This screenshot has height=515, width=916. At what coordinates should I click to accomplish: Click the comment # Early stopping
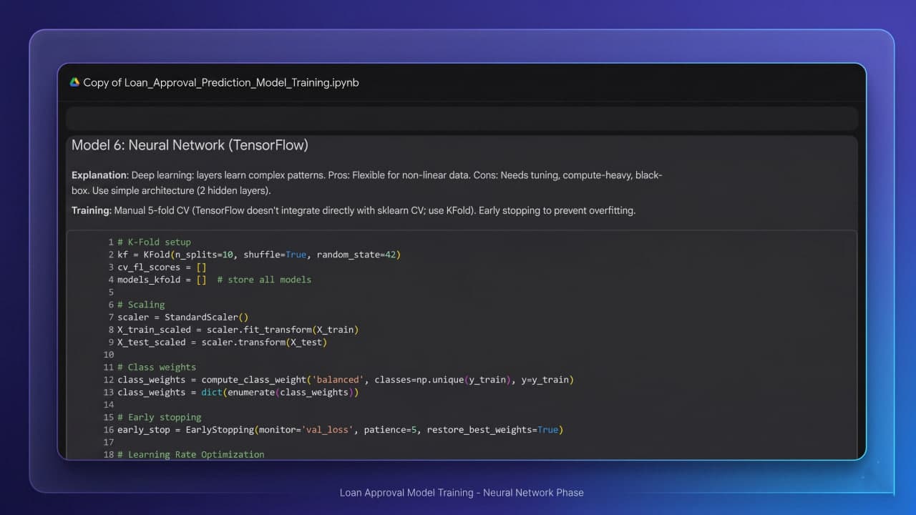click(x=160, y=417)
